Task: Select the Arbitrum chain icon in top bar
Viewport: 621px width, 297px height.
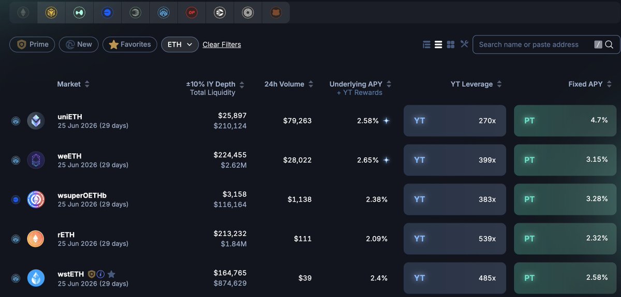Action: (x=164, y=12)
